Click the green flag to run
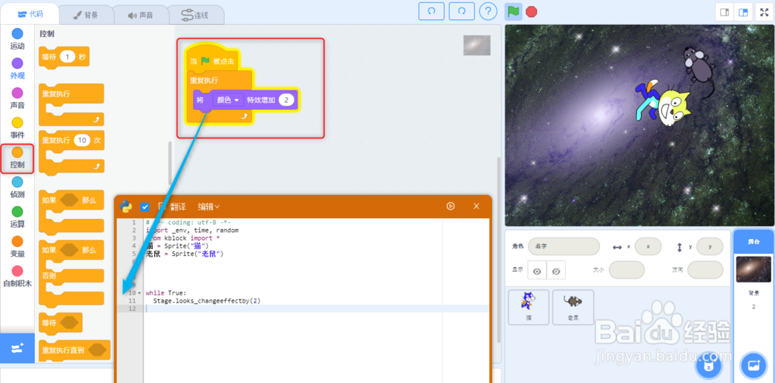Viewport: 775px width, 383px height. click(x=514, y=12)
